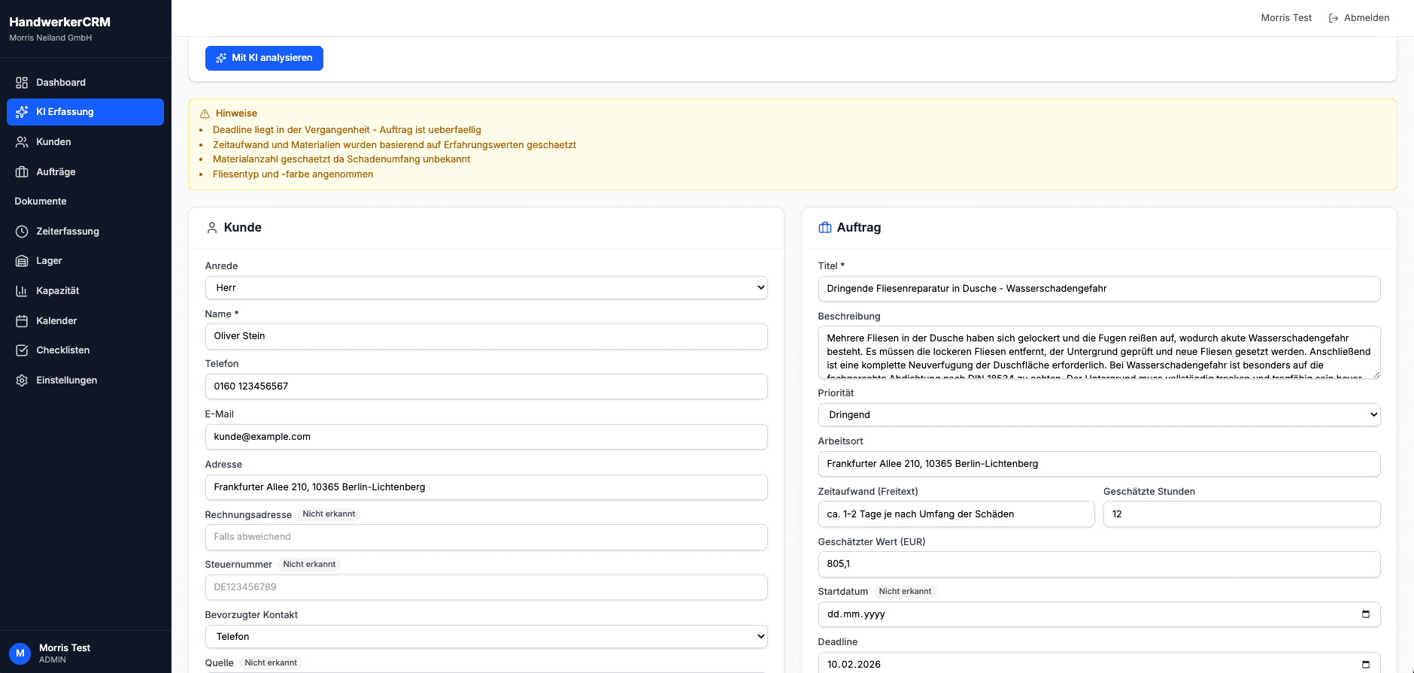Open the Deadline calendar picker icon

(1365, 664)
